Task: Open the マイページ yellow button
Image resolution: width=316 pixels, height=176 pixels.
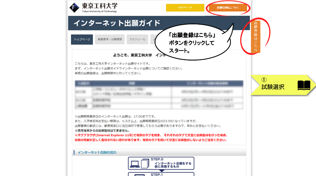Action: pyautogui.click(x=185, y=8)
